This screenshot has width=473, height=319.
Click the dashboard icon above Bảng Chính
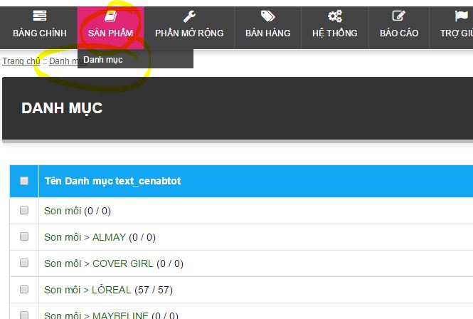[40, 16]
